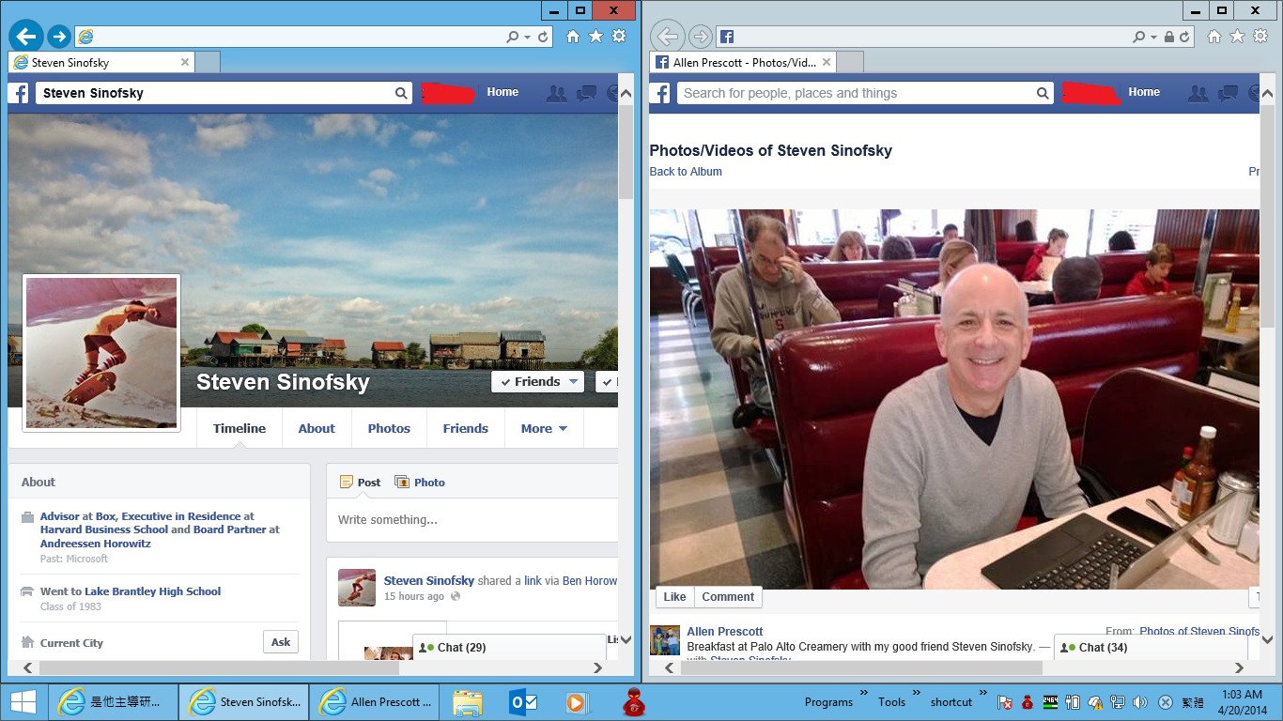Expand the shortcut taskbar toolbar chevron
This screenshot has width=1283, height=721.
(x=982, y=694)
